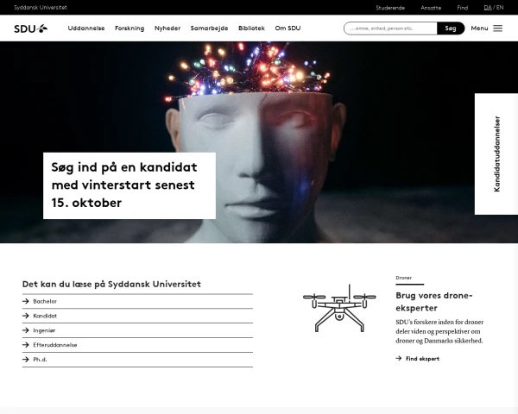Image resolution: width=518 pixels, height=414 pixels.
Task: Expand the Kandidatuddannelser side tab
Action: click(x=496, y=154)
